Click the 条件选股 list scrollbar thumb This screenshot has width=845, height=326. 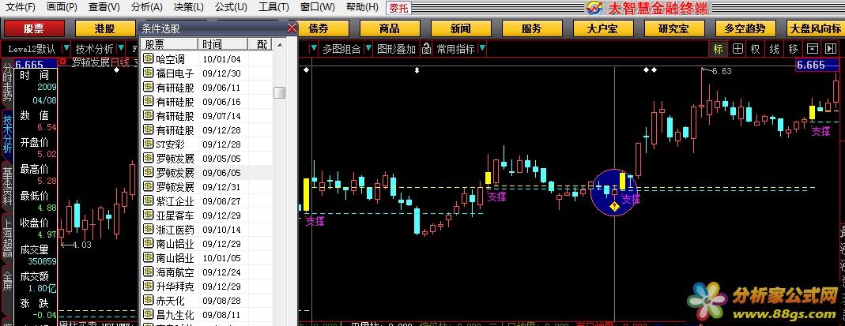(279, 92)
